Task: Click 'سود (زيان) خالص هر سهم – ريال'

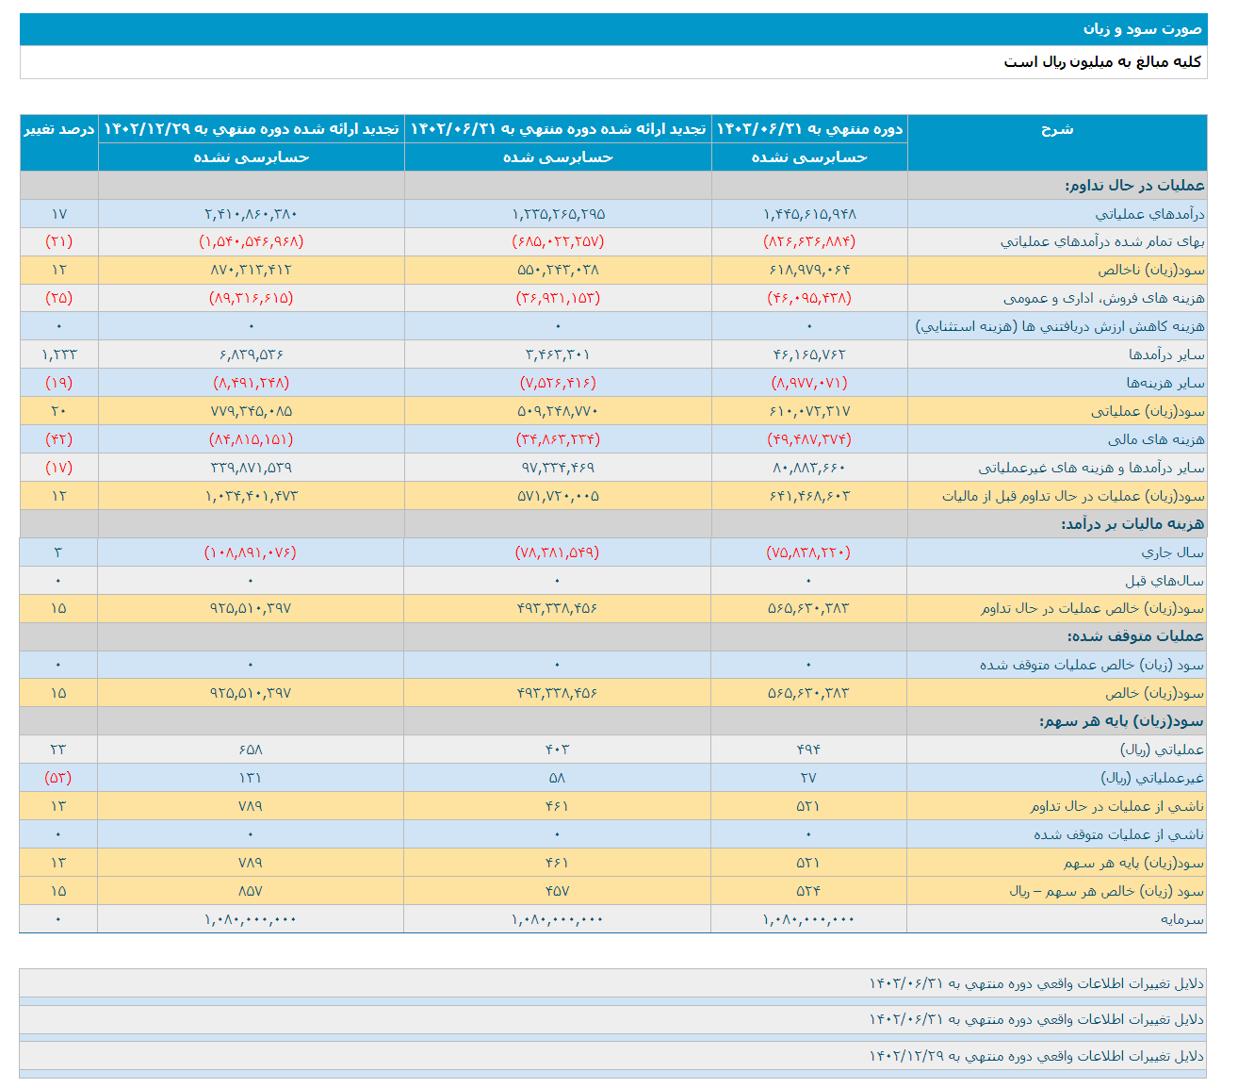Action: pyautogui.click(x=1107, y=891)
